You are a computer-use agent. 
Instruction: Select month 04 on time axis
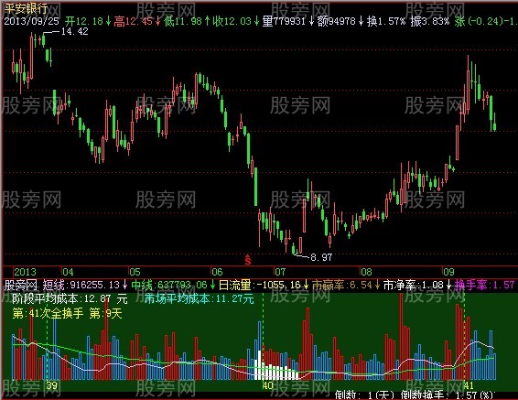pos(68,272)
